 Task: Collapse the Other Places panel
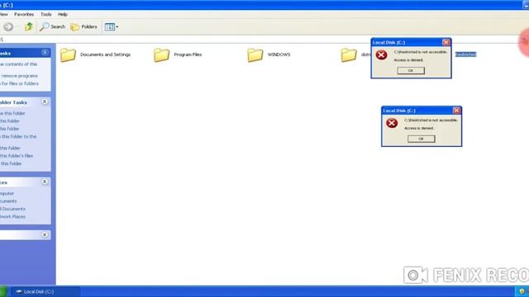(x=45, y=181)
